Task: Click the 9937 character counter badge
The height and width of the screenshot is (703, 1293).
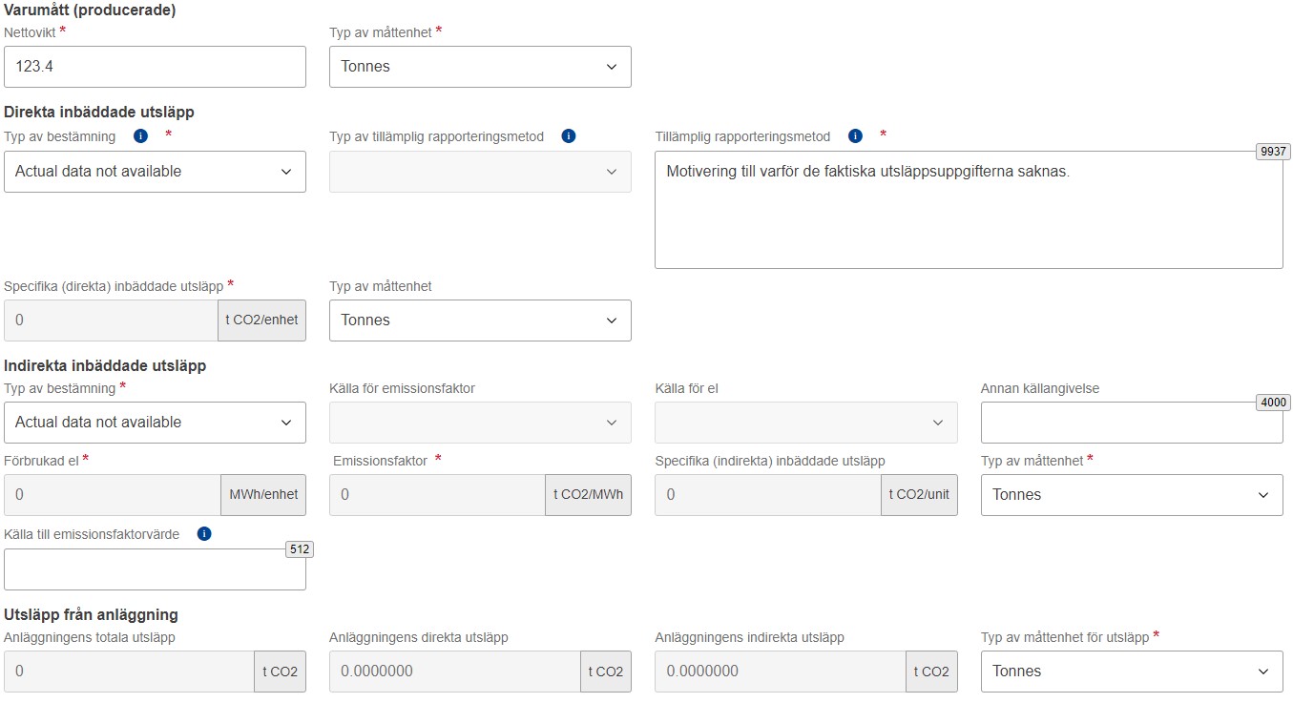Action: [1273, 152]
